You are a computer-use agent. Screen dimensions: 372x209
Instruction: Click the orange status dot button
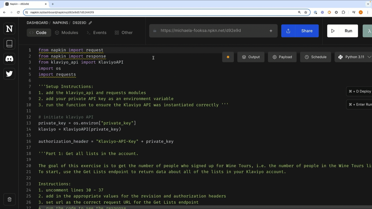[228, 57]
